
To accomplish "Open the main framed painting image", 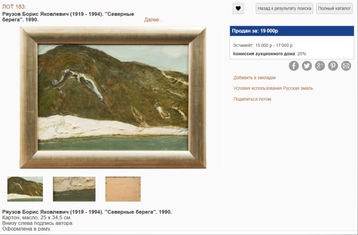I will pyautogui.click(x=113, y=97).
